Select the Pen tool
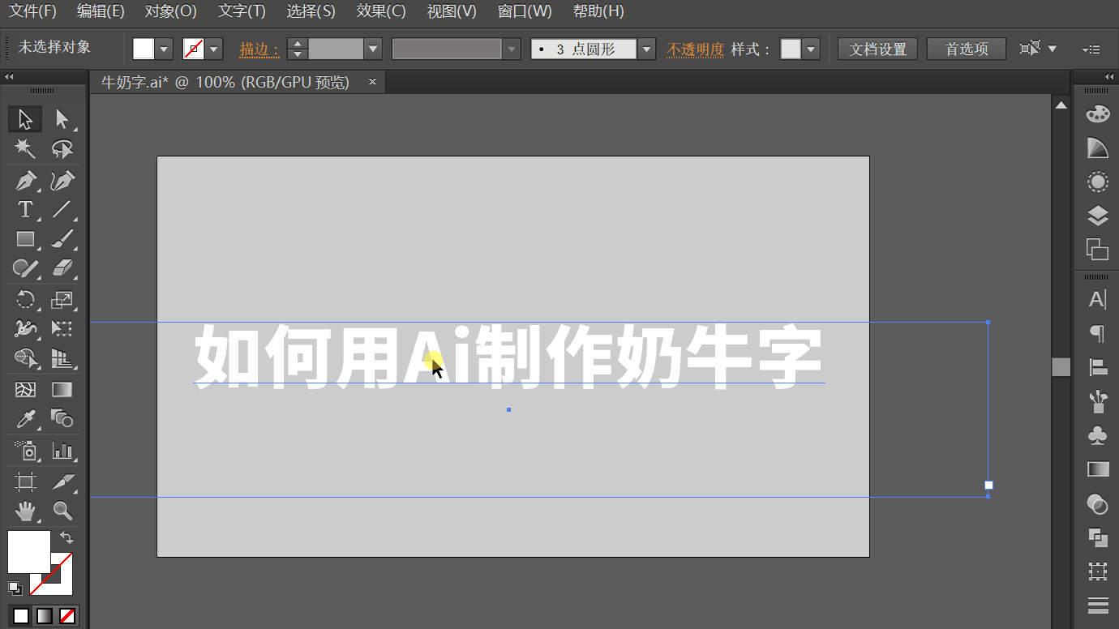 pos(25,179)
